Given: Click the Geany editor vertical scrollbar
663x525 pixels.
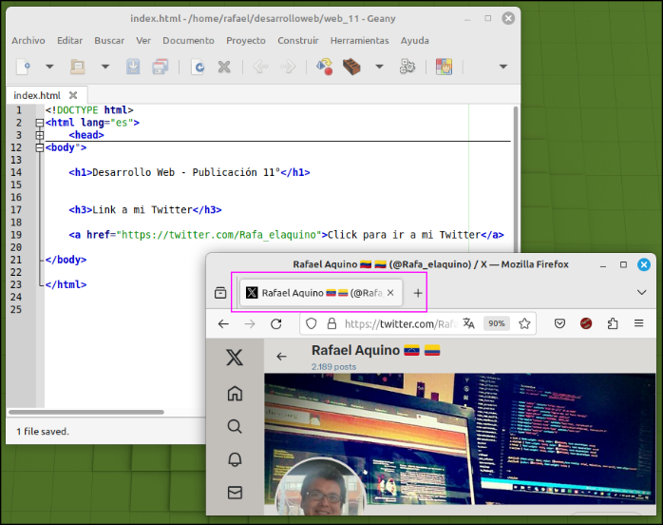Looking at the screenshot, I should point(516,178).
